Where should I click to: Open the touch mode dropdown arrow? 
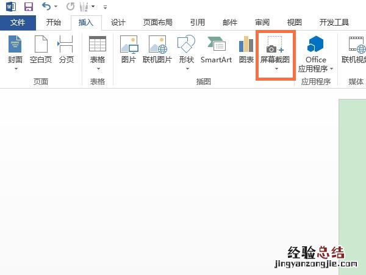click(x=93, y=7)
